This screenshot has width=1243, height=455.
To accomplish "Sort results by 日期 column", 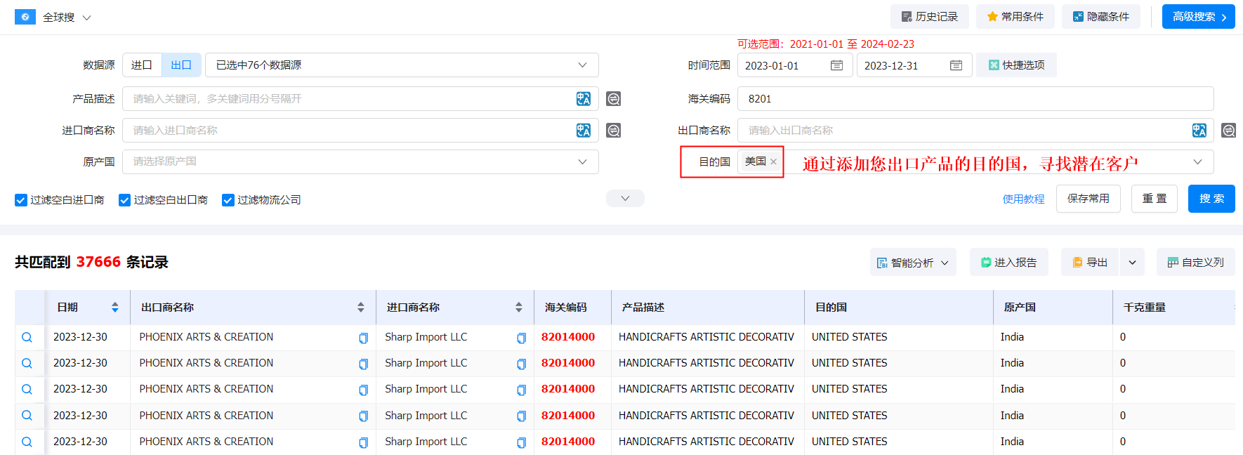I will coord(114,308).
